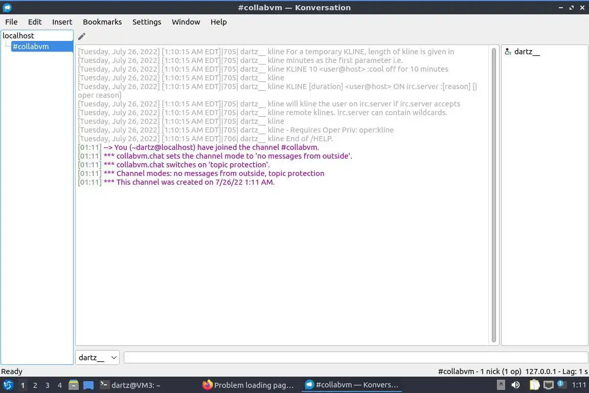Open removable media tray icon
Screen dimensions: 589x393
(x=501, y=385)
